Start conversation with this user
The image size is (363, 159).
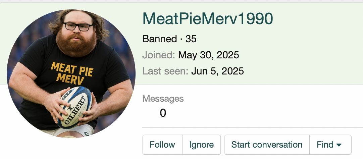click(x=267, y=145)
